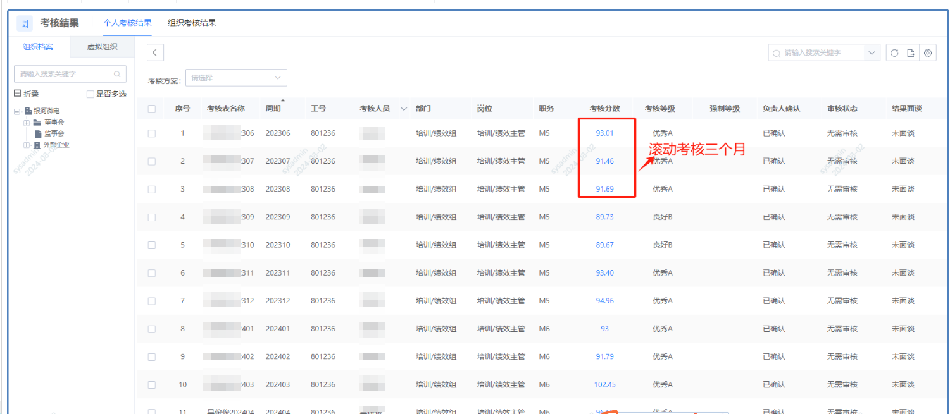
Task: Click the refresh icon above the results table
Action: [x=894, y=52]
